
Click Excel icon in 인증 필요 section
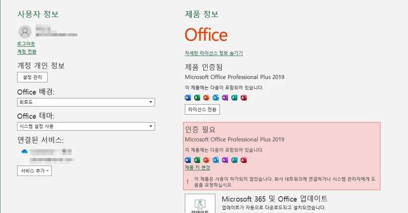point(197,160)
